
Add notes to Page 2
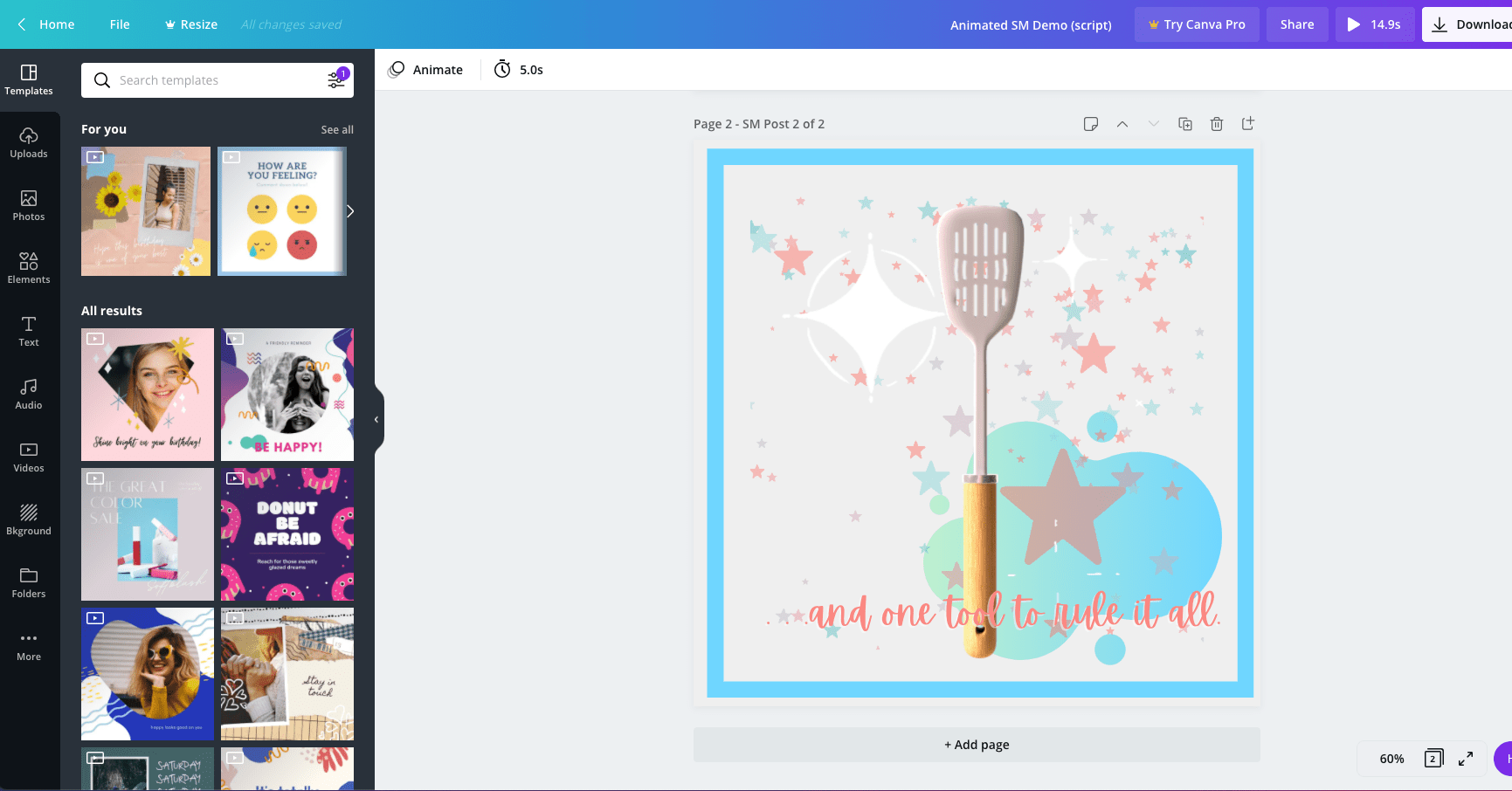pos(1091,123)
